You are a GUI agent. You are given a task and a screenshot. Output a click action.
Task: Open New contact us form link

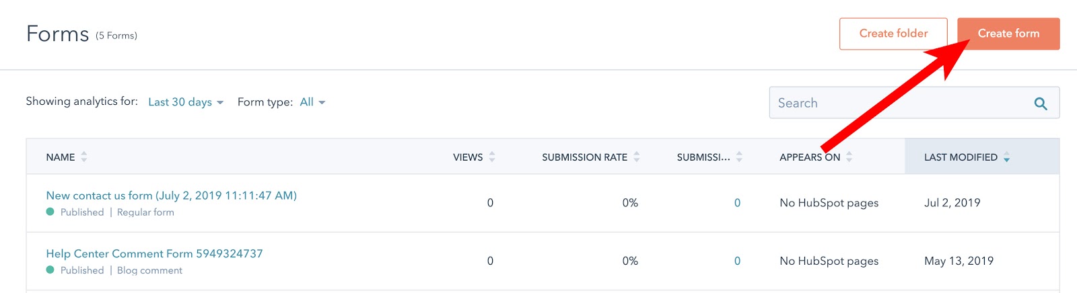tap(171, 196)
